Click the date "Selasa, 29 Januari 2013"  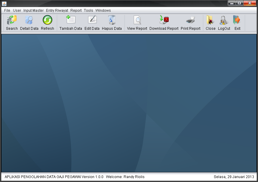(x=234, y=177)
